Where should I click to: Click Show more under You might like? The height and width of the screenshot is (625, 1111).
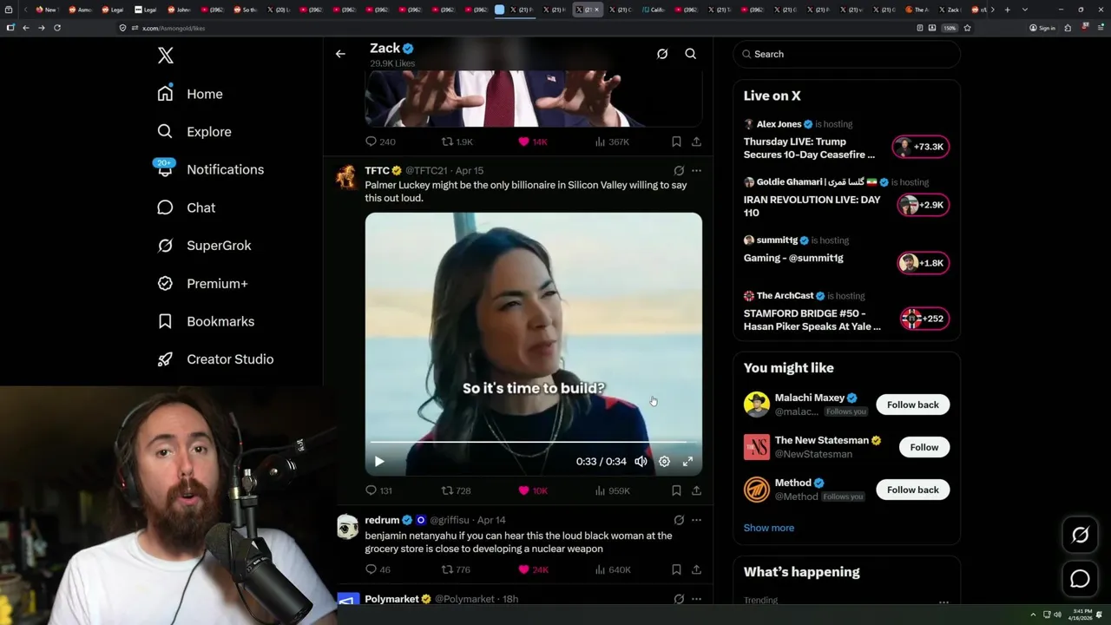(768, 528)
